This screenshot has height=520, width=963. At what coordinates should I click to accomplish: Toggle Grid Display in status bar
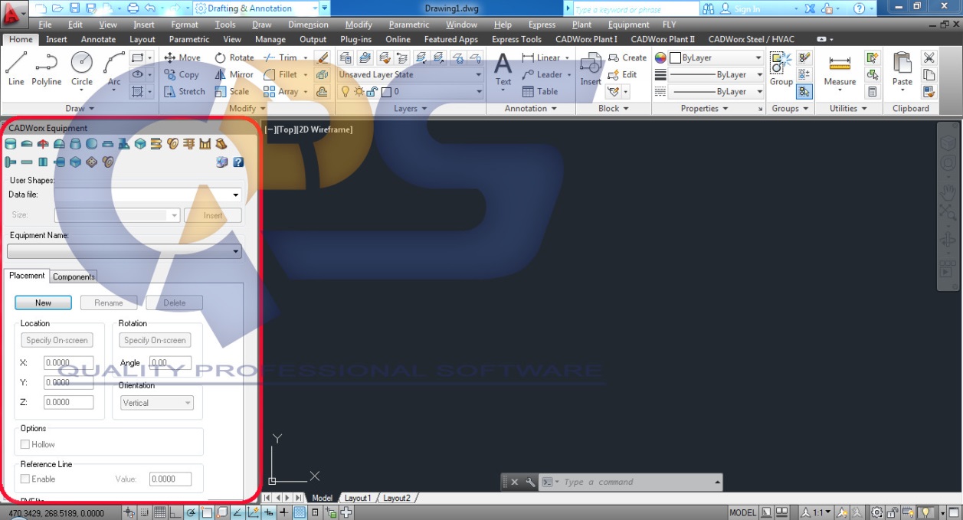click(x=160, y=512)
